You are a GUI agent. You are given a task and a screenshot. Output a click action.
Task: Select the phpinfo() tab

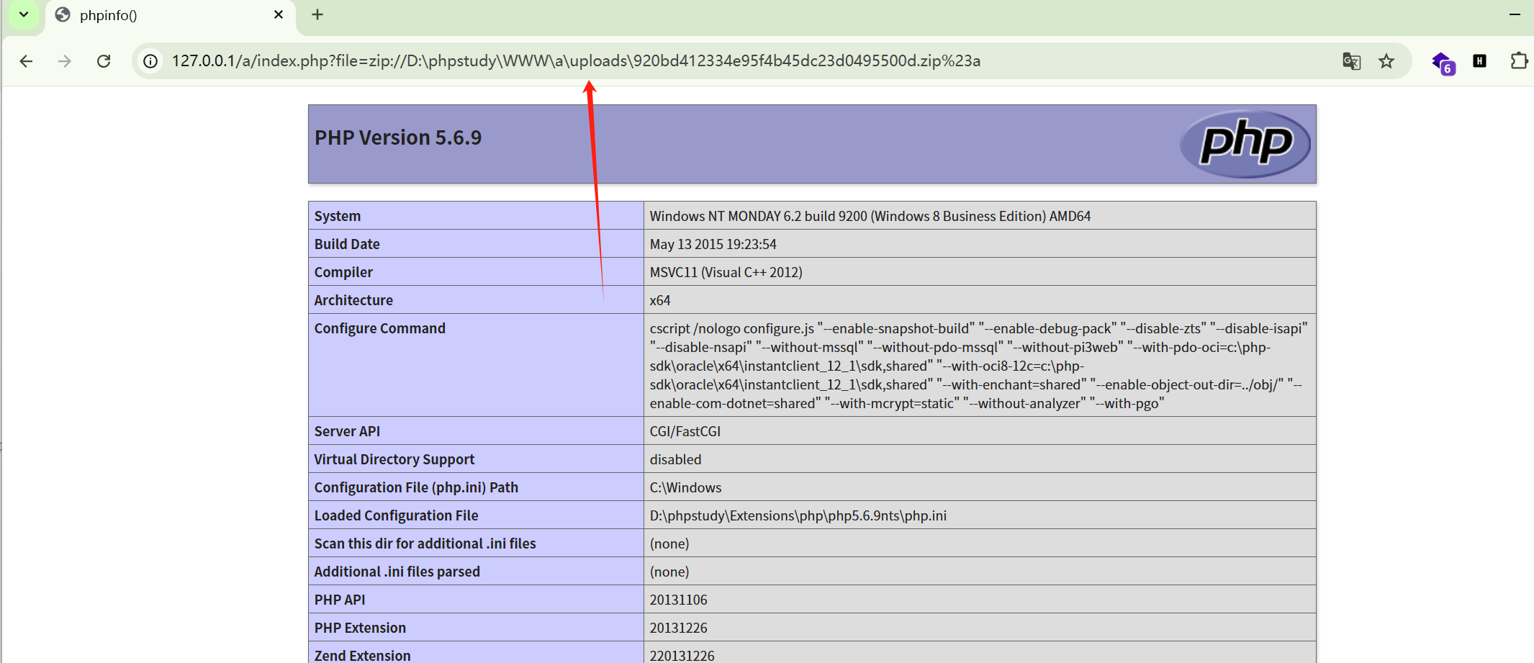click(x=170, y=16)
